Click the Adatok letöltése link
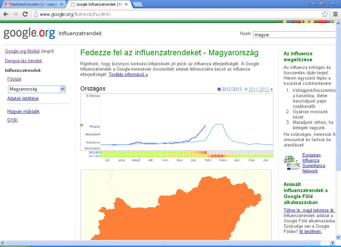Image resolution: width=341 pixels, height=247 pixels. (x=23, y=99)
